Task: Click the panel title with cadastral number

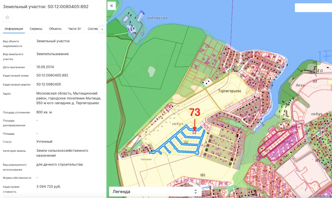Action: coord(46,7)
